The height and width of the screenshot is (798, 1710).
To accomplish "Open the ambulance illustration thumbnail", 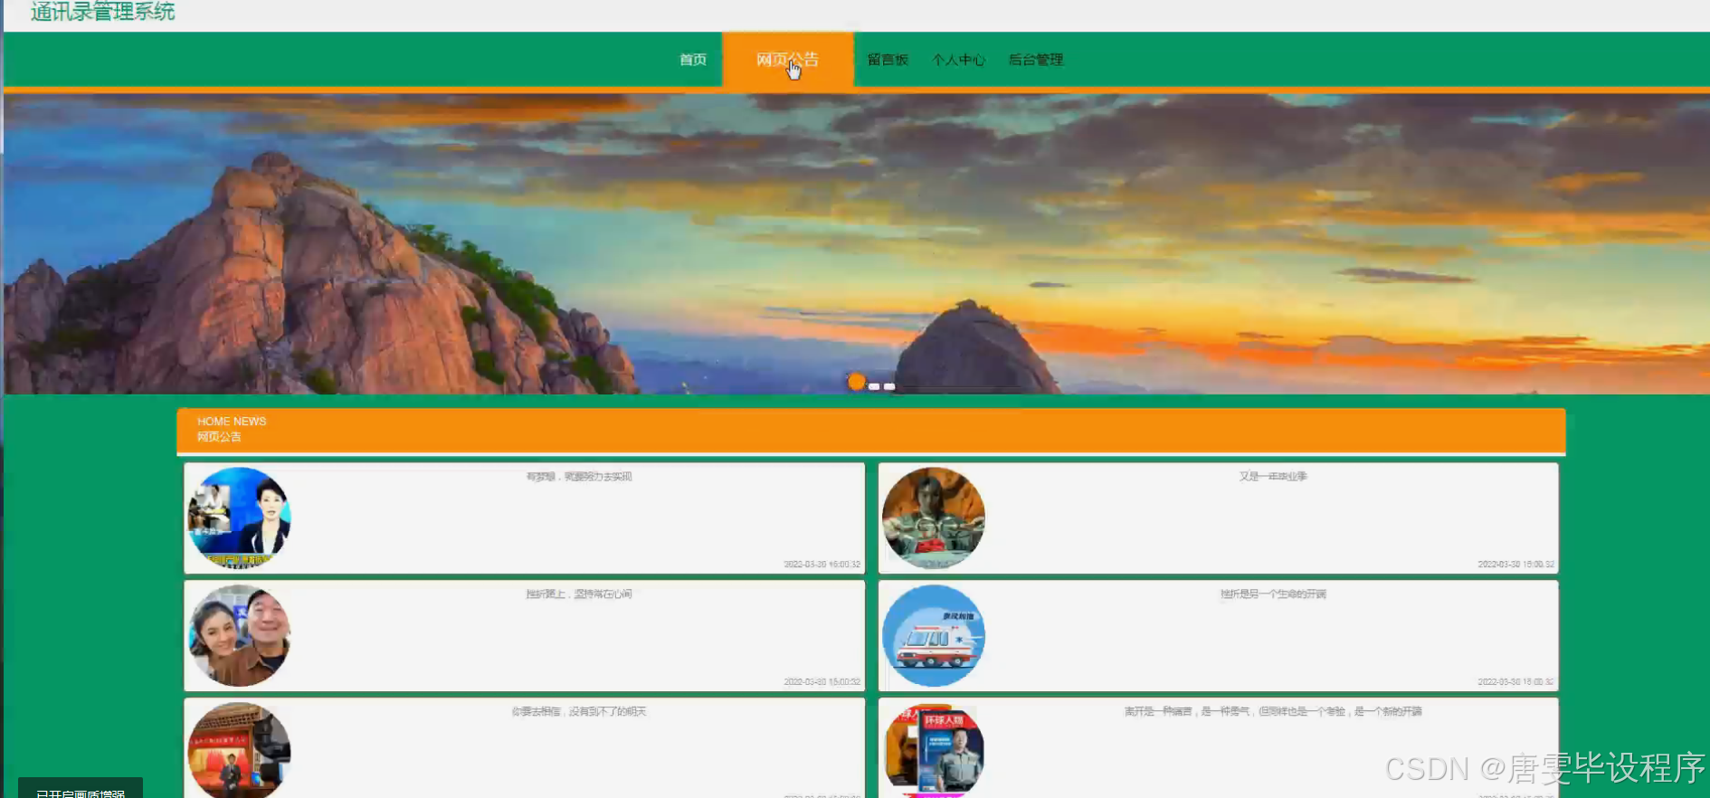I will [934, 635].
